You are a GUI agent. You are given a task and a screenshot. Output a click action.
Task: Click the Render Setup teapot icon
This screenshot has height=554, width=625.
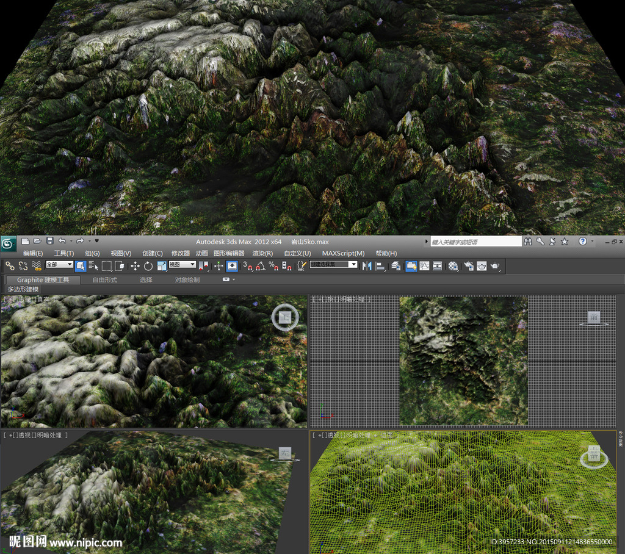coord(469,266)
